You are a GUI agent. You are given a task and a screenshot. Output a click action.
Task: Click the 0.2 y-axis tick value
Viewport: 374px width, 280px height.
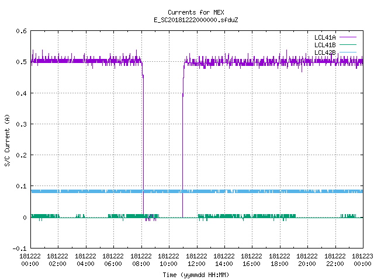21,155
